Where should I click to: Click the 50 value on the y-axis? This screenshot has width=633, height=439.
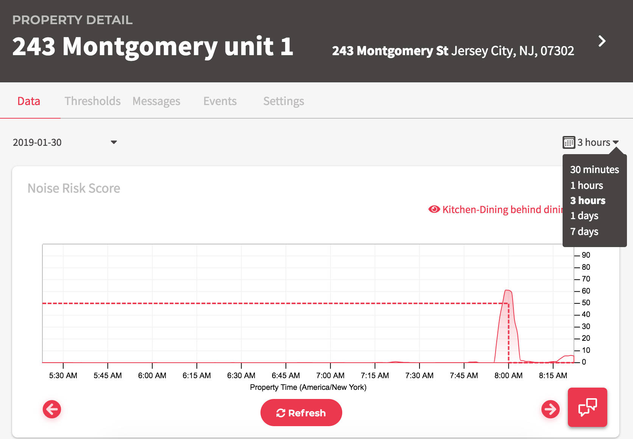[x=586, y=303]
